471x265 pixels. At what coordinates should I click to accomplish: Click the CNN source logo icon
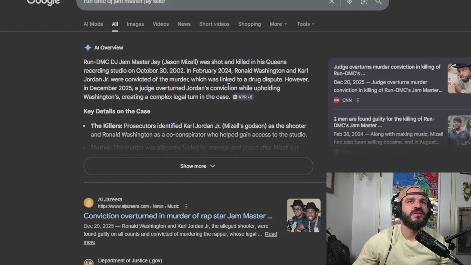point(336,100)
